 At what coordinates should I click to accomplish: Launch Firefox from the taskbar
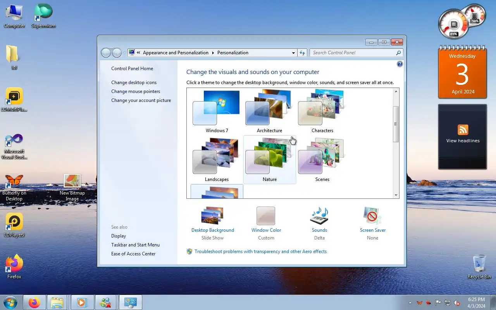[34, 302]
